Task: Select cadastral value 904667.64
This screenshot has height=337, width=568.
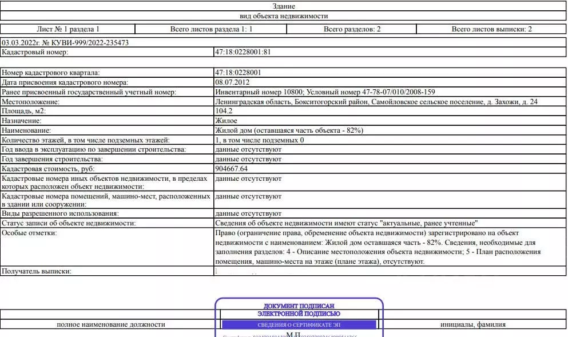Action: pyautogui.click(x=231, y=168)
